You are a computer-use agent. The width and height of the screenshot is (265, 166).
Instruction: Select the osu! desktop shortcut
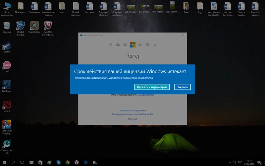coord(7,67)
